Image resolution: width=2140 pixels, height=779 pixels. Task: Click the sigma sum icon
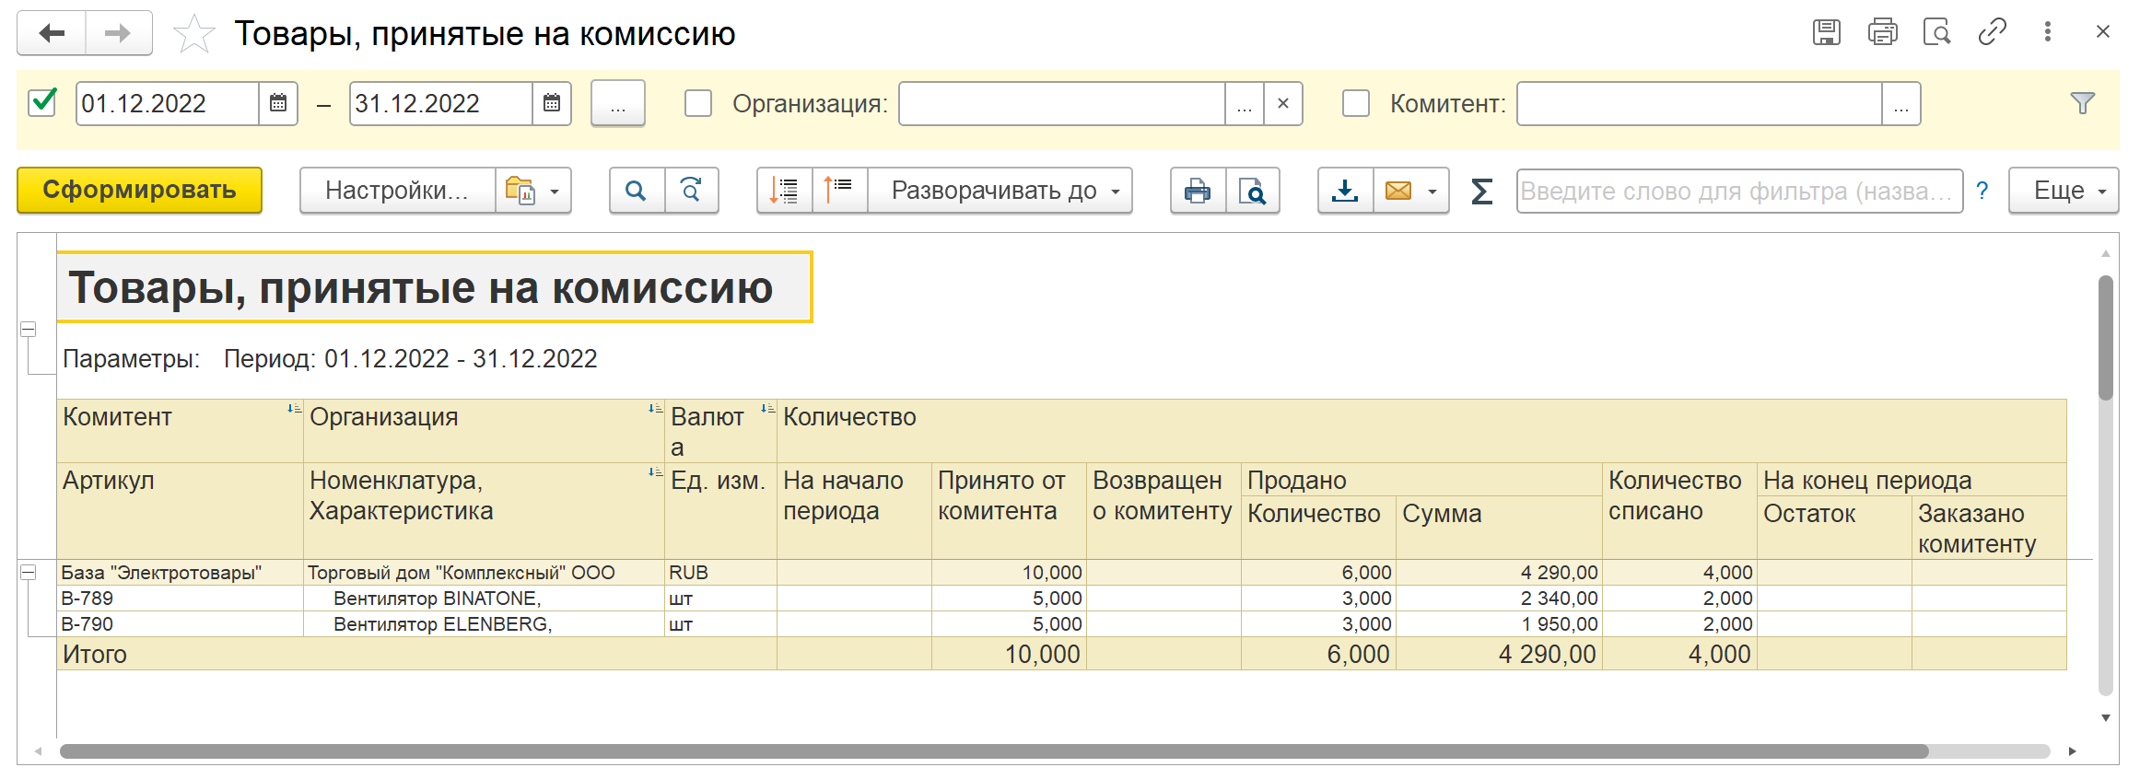tap(1481, 191)
